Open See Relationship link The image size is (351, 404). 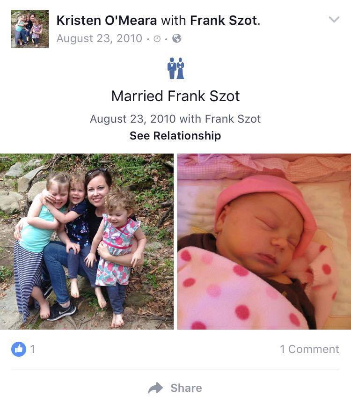[175, 136]
